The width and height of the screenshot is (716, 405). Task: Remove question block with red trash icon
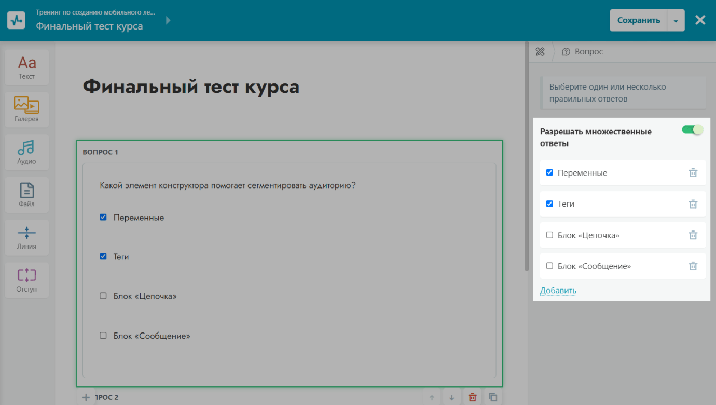[472, 397]
